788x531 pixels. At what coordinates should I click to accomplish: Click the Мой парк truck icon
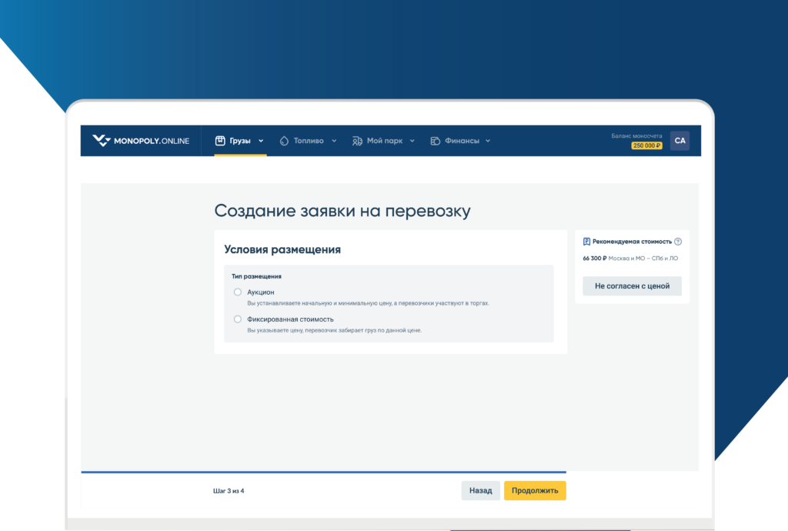[357, 141]
